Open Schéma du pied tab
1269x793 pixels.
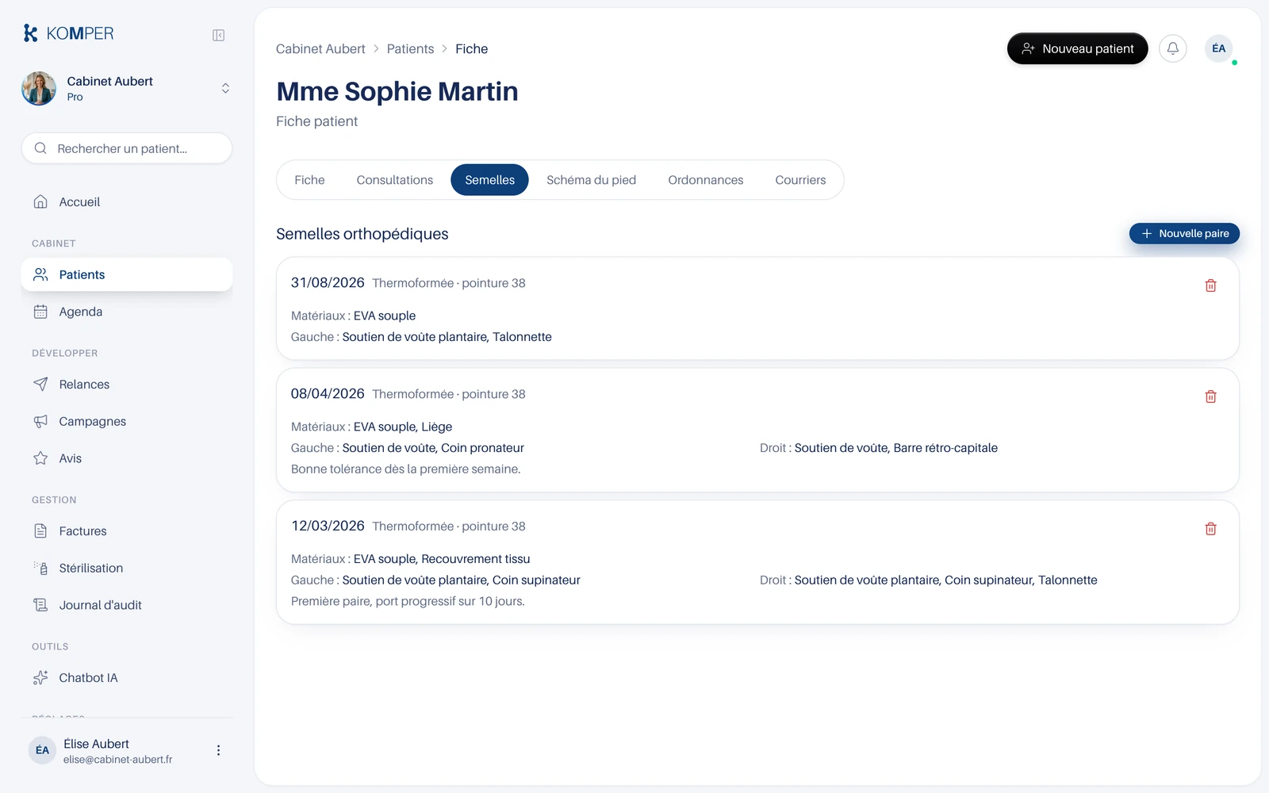[x=591, y=180]
